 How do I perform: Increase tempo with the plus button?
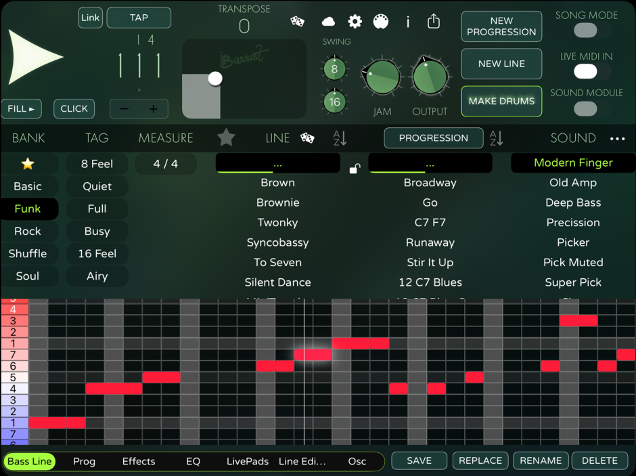pyautogui.click(x=154, y=109)
